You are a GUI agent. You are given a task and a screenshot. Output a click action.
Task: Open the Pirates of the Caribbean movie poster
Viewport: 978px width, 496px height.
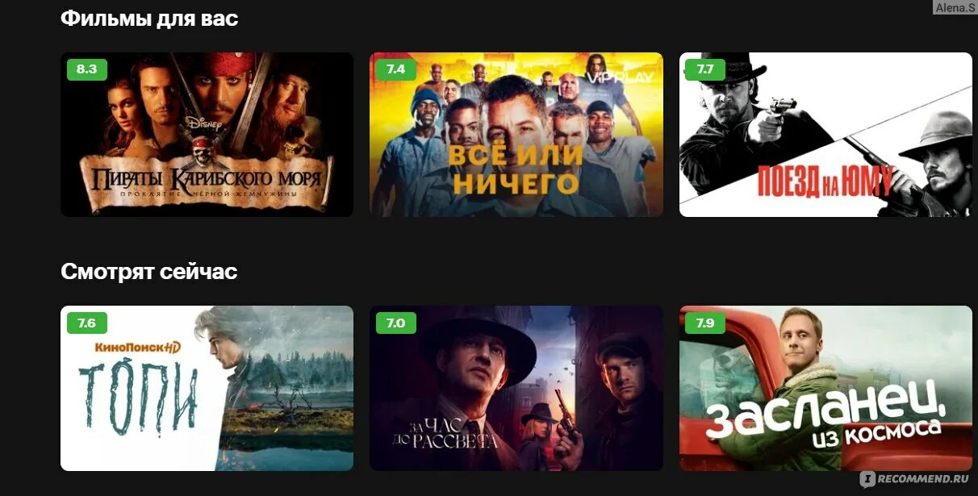tap(207, 135)
